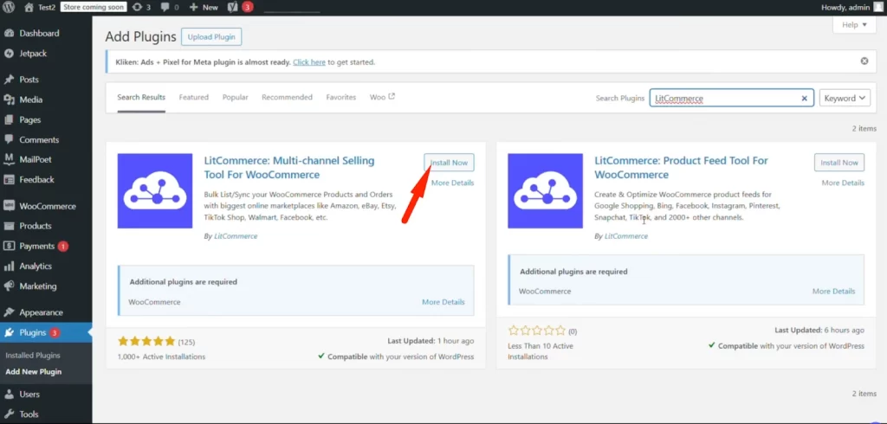This screenshot has width=887, height=424.
Task: Open the New content menu
Action: 203,7
